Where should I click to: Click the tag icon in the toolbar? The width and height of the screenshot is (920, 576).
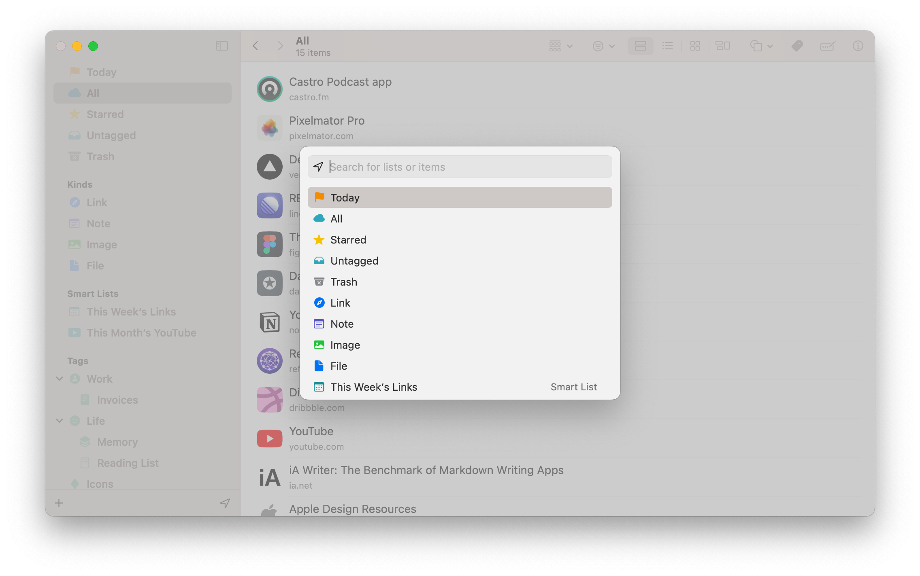coord(797,46)
